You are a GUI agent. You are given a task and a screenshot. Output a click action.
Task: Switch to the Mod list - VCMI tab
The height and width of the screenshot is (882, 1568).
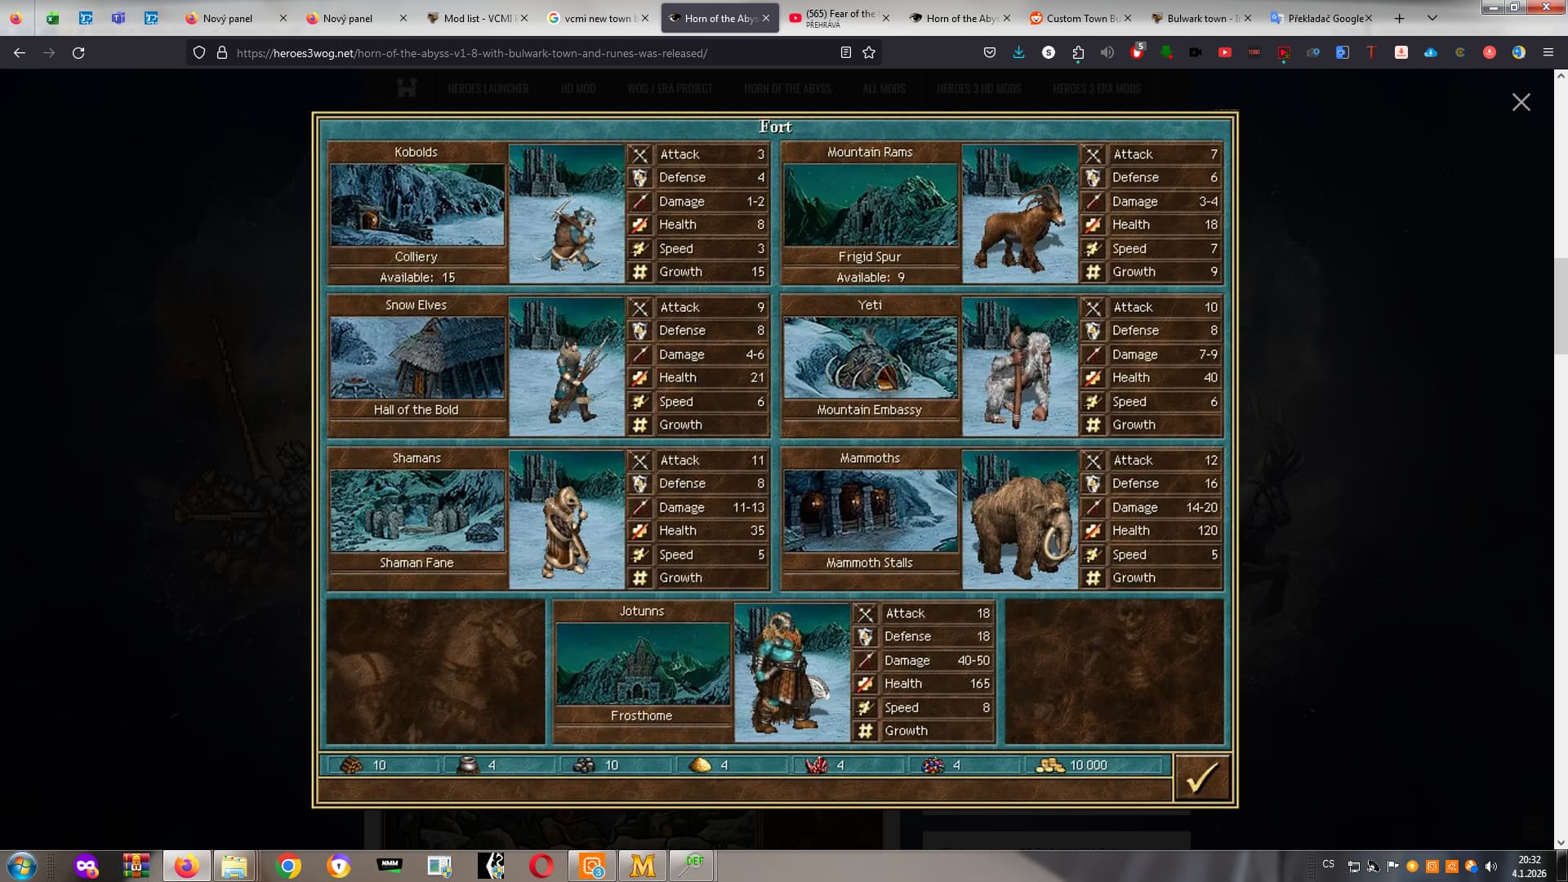[478, 18]
